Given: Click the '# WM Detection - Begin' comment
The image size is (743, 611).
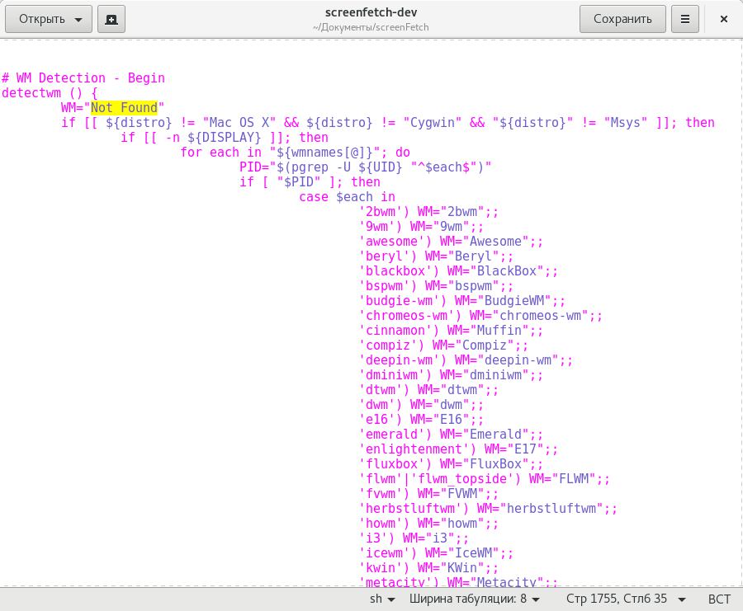Looking at the screenshot, I should pyautogui.click(x=83, y=78).
